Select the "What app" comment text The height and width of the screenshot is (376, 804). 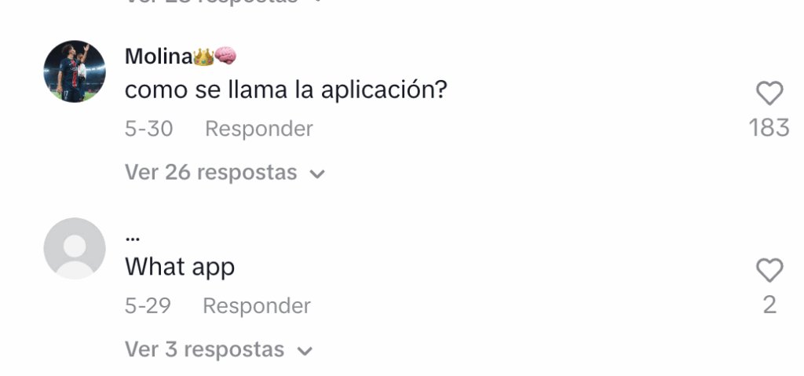click(180, 267)
